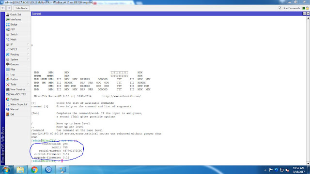Viewport: 310px width, 174px height.
Task: Click the Exit door icon
Action: 8,114
